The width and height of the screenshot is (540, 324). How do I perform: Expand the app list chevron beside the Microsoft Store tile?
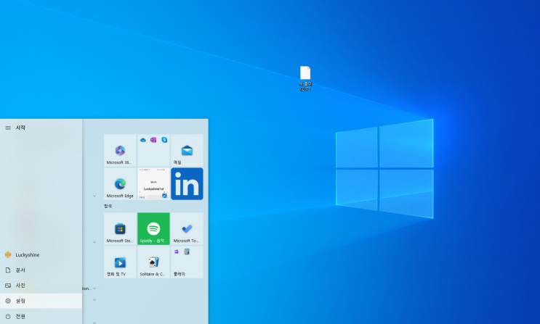(94, 242)
